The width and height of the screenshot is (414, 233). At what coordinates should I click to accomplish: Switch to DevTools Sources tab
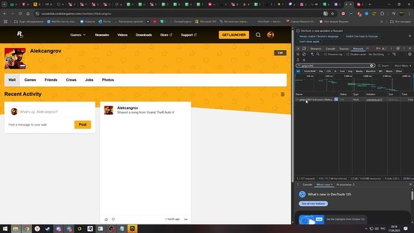pyautogui.click(x=343, y=49)
